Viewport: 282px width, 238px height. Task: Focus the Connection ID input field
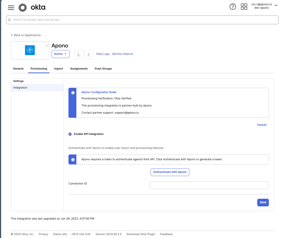click(209, 185)
